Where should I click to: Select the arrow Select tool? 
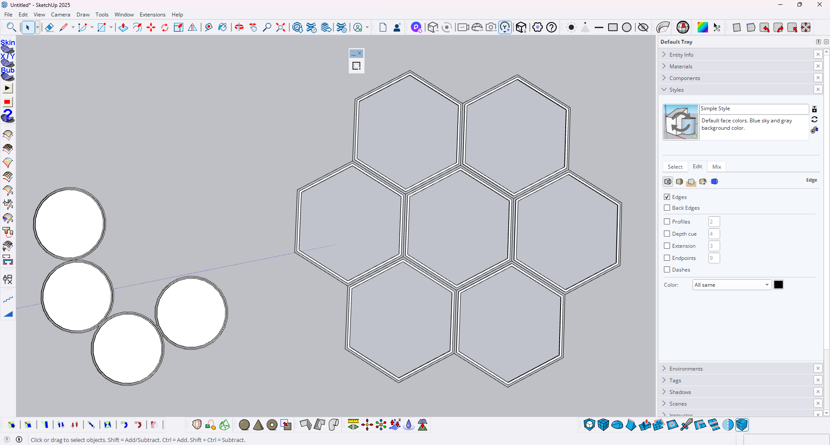click(x=28, y=28)
